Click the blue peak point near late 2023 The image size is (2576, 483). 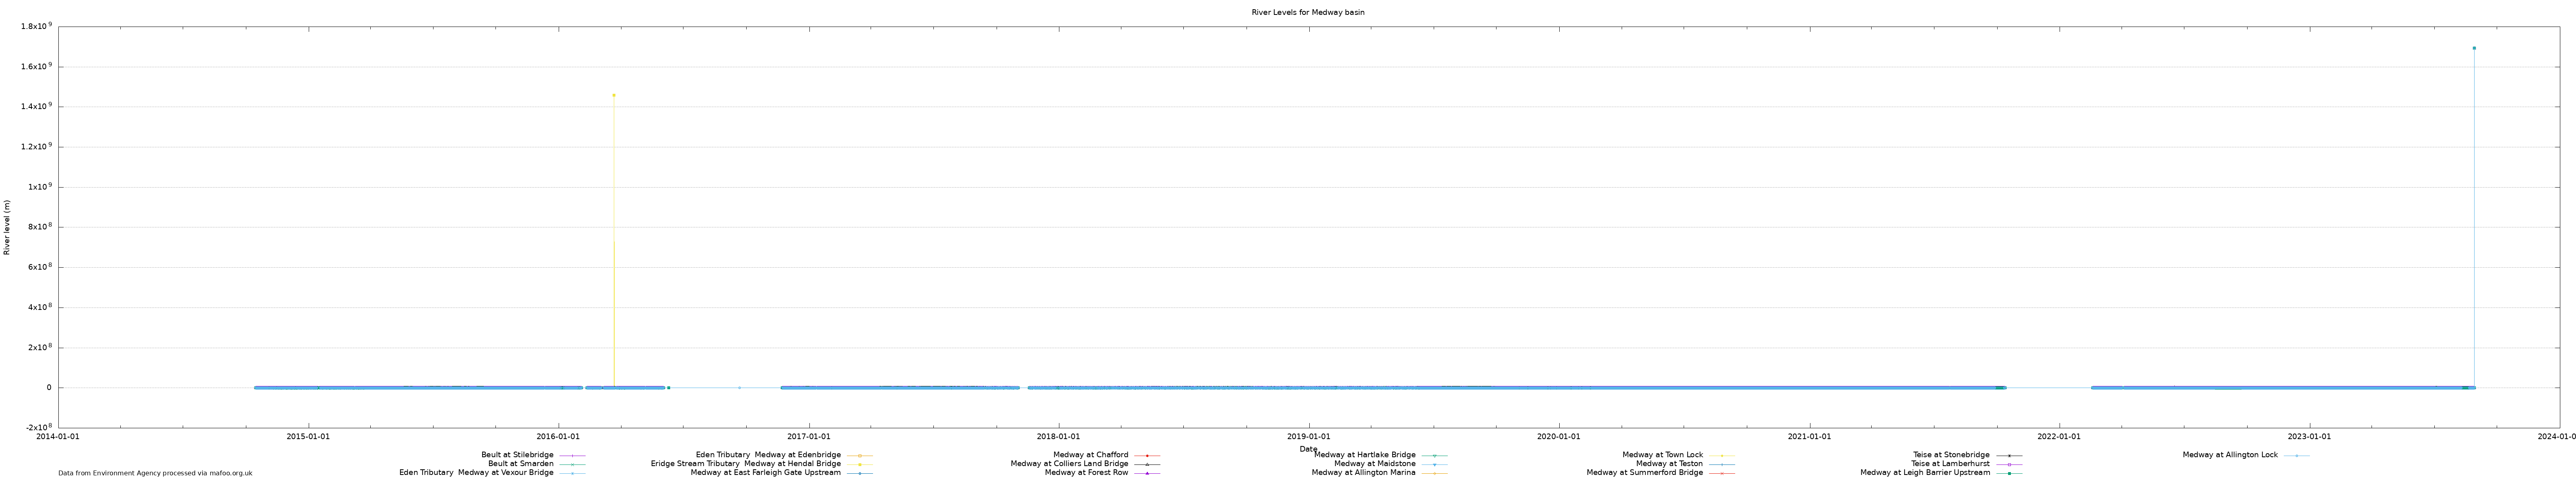click(2474, 48)
